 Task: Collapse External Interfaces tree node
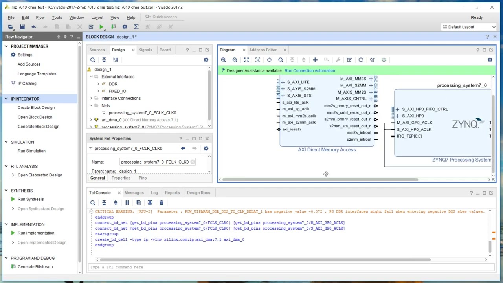click(x=91, y=77)
